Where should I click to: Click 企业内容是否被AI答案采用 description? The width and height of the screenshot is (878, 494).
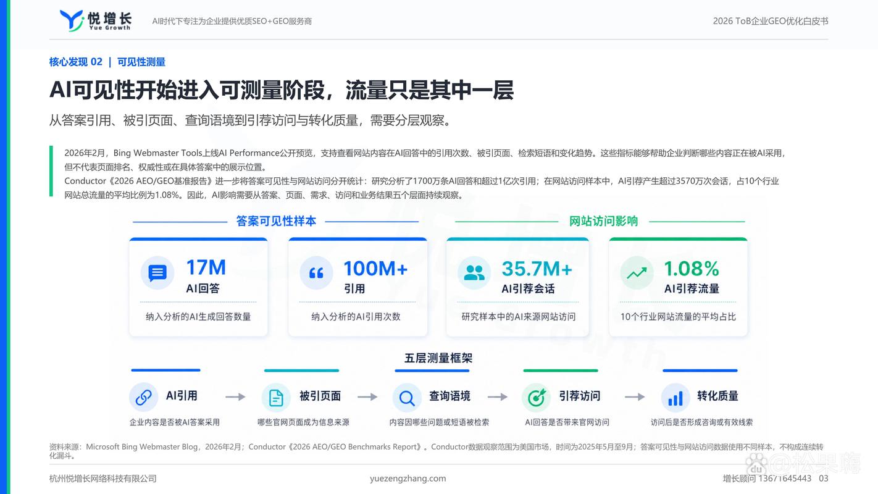click(175, 422)
